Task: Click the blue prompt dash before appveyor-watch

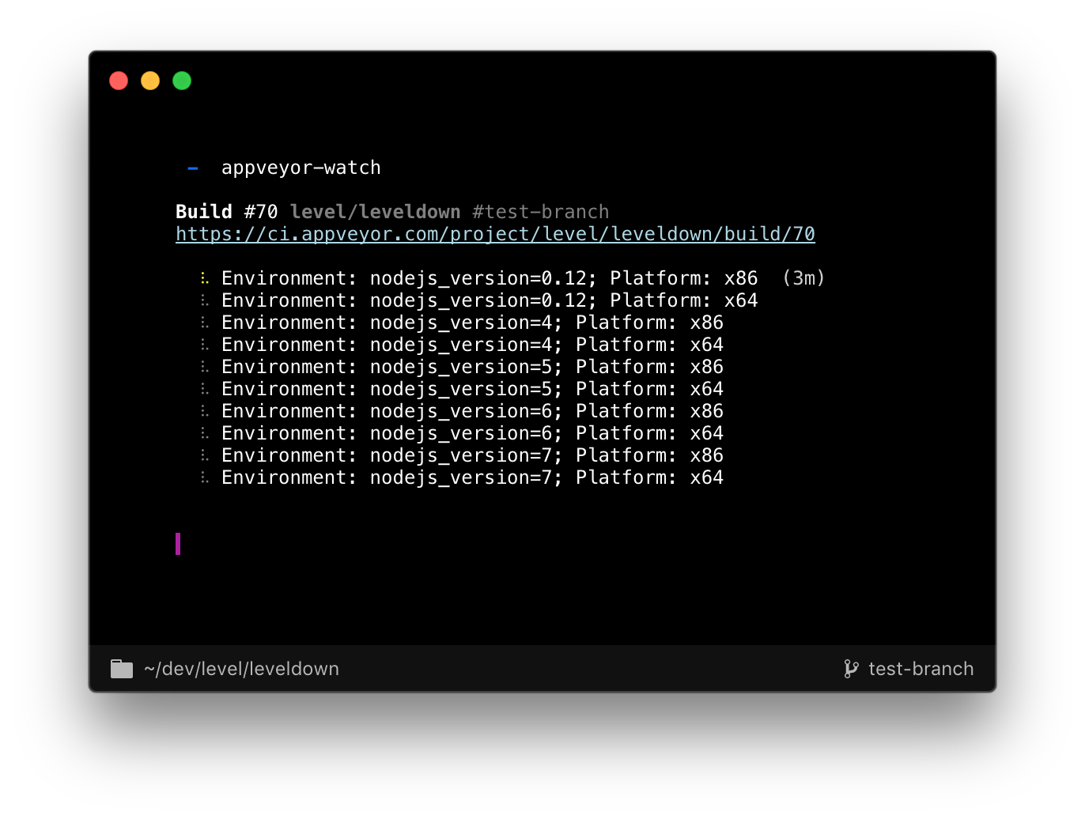Action: (x=193, y=168)
